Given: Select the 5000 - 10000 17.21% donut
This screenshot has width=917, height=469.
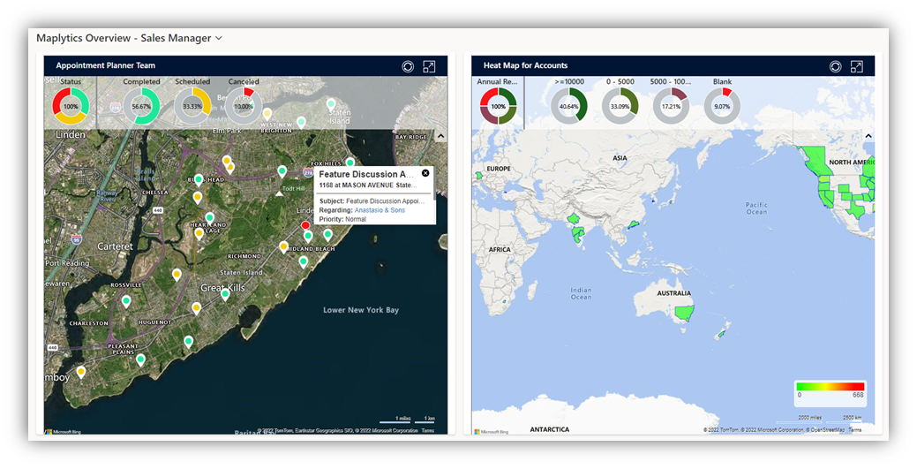Looking at the screenshot, I should pos(671,106).
